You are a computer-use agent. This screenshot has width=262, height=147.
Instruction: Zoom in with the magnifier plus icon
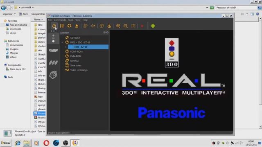(118, 26)
